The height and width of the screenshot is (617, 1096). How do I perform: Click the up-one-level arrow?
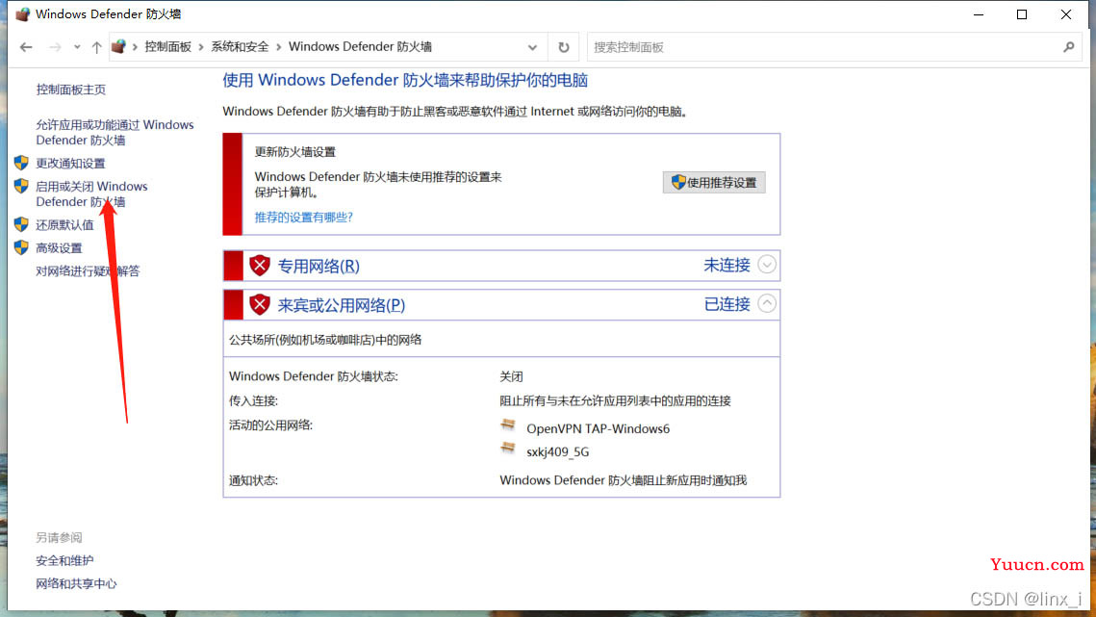pos(96,47)
